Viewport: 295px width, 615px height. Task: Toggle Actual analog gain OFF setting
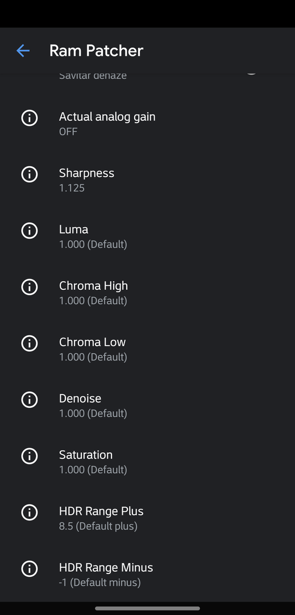(148, 124)
